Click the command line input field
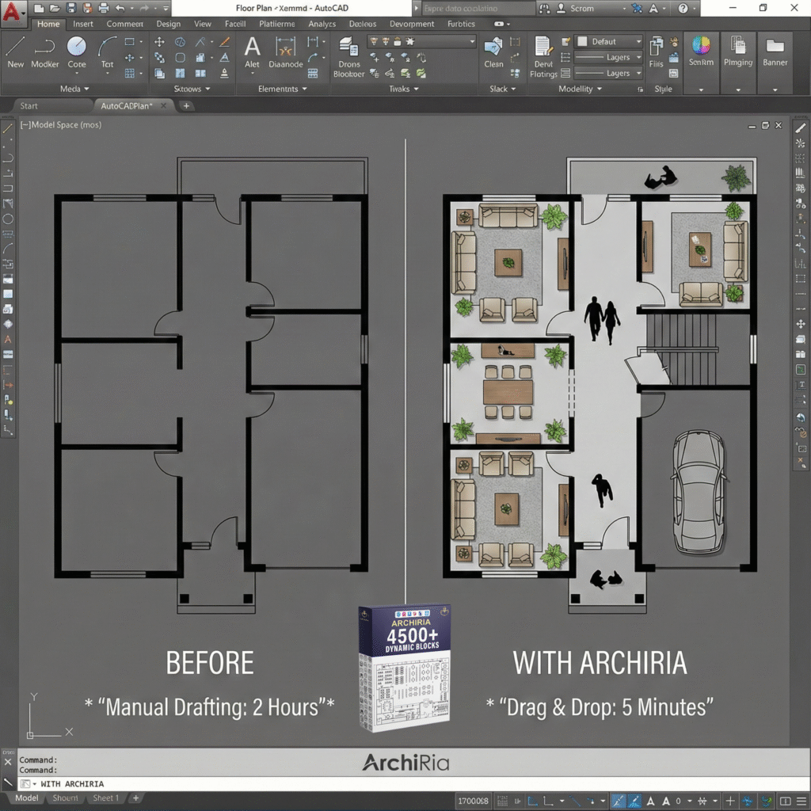 click(x=238, y=783)
